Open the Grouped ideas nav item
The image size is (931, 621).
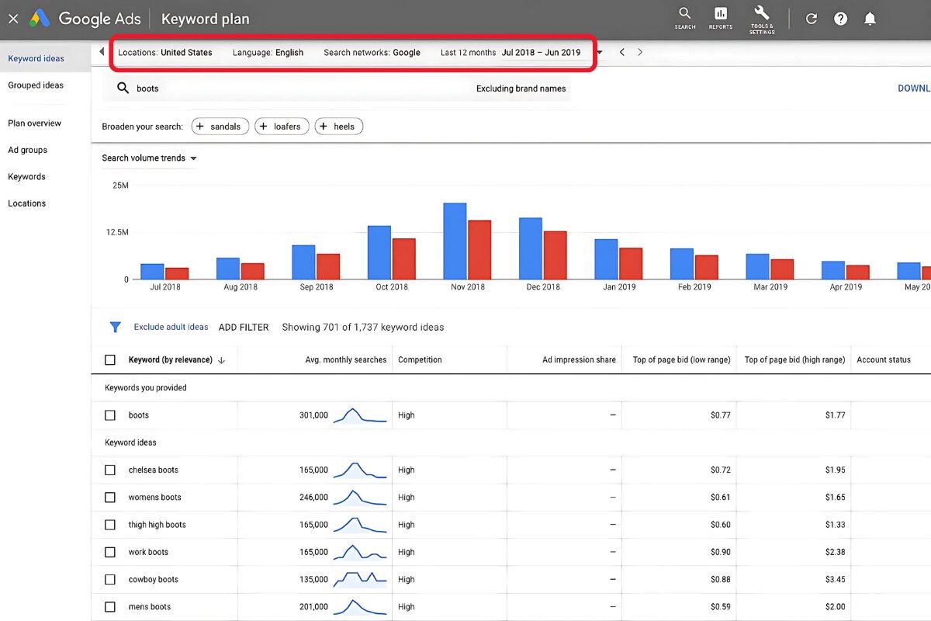36,85
